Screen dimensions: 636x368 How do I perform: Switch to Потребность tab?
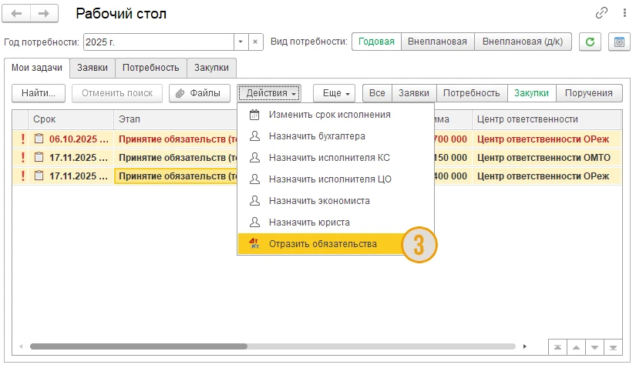151,68
